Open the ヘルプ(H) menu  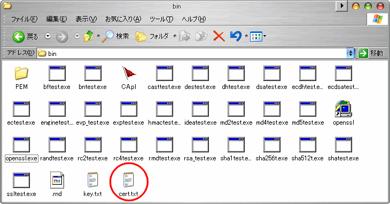[x=194, y=19]
